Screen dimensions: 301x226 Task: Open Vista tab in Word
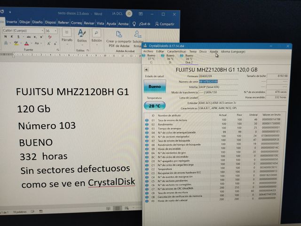pos(100,23)
